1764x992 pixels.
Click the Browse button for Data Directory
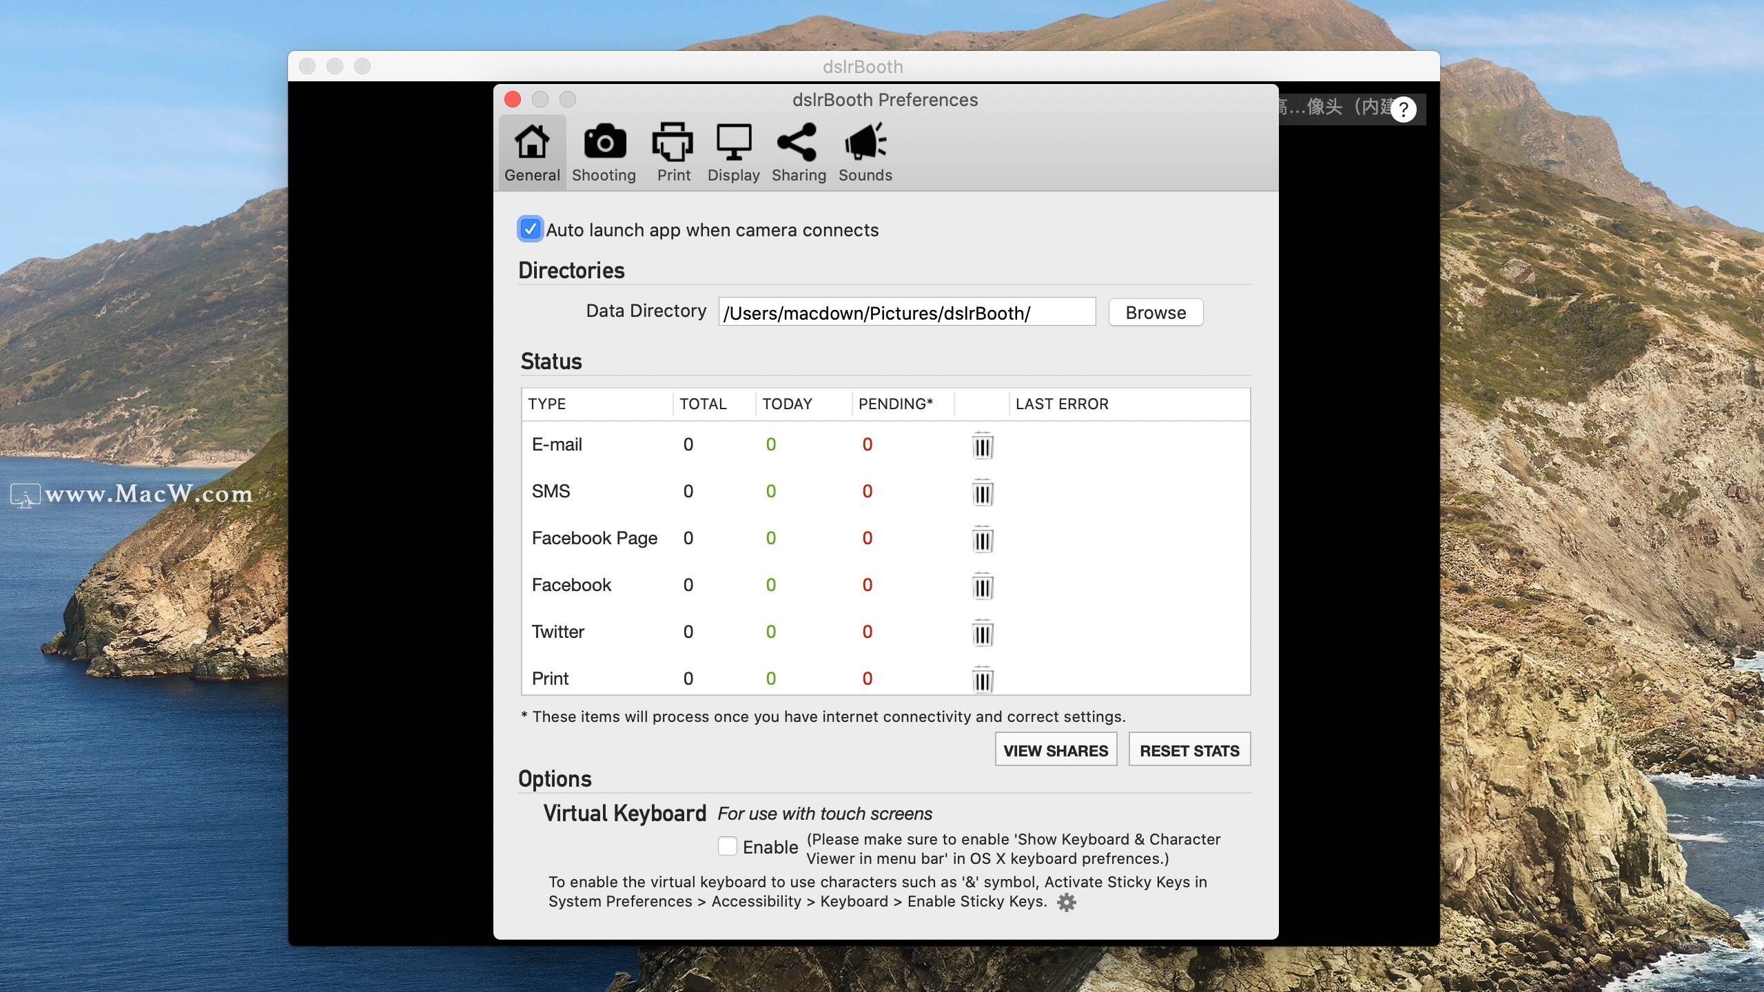1156,313
